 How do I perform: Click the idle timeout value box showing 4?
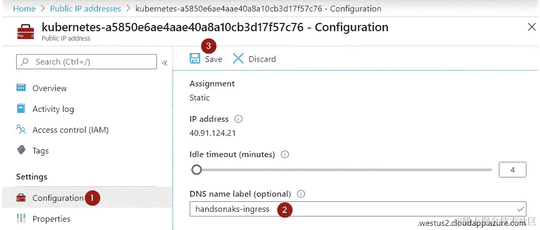click(512, 170)
